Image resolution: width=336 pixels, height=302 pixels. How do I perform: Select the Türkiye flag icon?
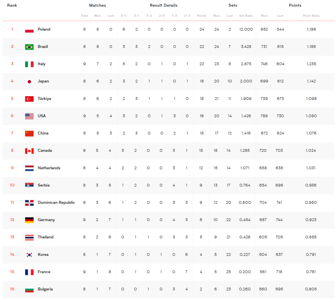pos(29,99)
